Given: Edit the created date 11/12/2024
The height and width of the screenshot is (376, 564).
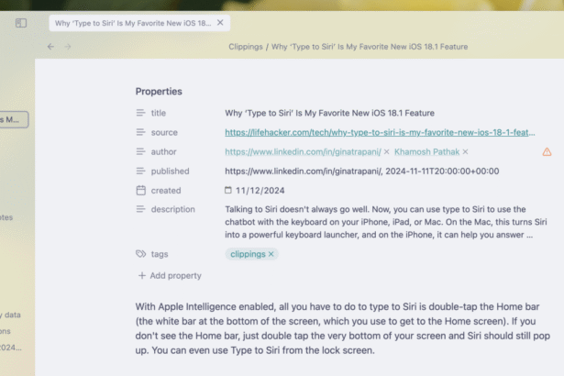Looking at the screenshot, I should 260,191.
